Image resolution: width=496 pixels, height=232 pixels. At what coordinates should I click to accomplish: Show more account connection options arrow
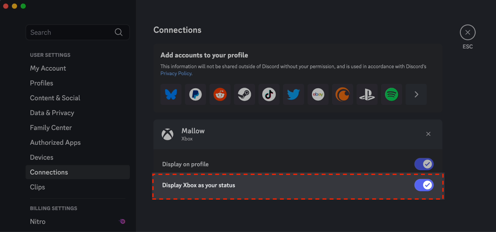pos(416,94)
